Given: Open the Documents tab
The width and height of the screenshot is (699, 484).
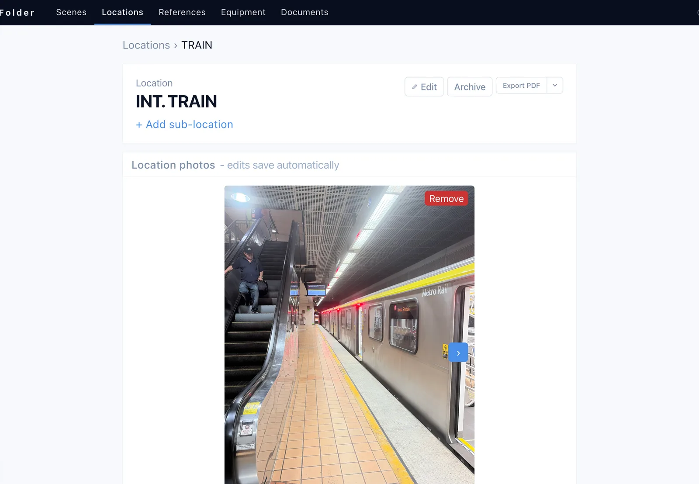Looking at the screenshot, I should 305,12.
